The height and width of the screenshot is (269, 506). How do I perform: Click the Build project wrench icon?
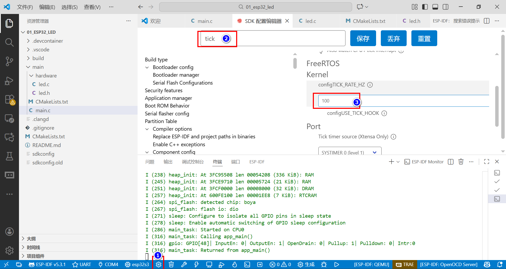pyautogui.click(x=184, y=265)
